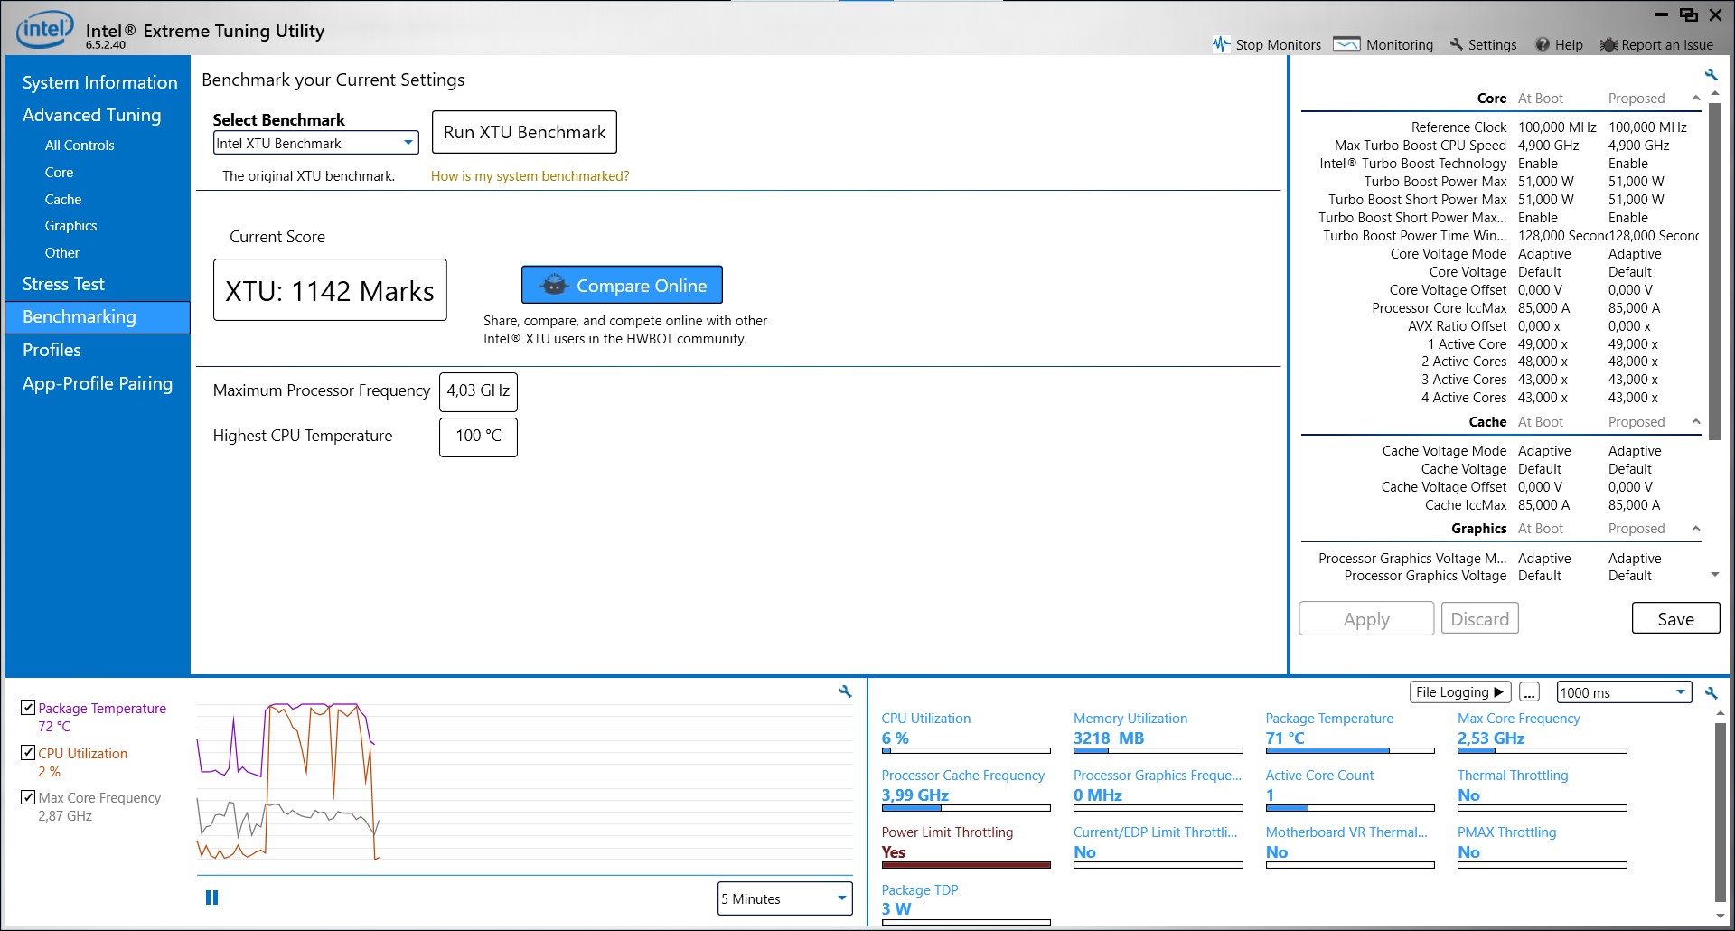
Task: Click the Help question mark icon
Action: [x=1543, y=44]
